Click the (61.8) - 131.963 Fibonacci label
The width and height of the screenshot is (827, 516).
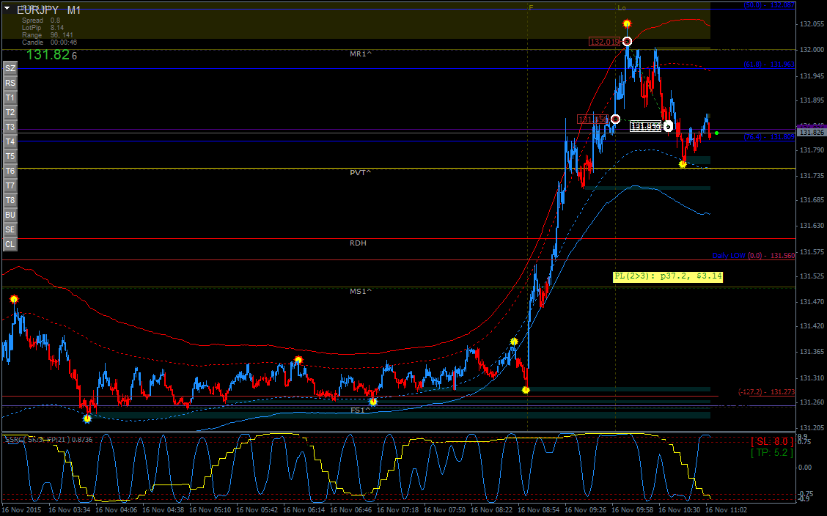coord(769,64)
